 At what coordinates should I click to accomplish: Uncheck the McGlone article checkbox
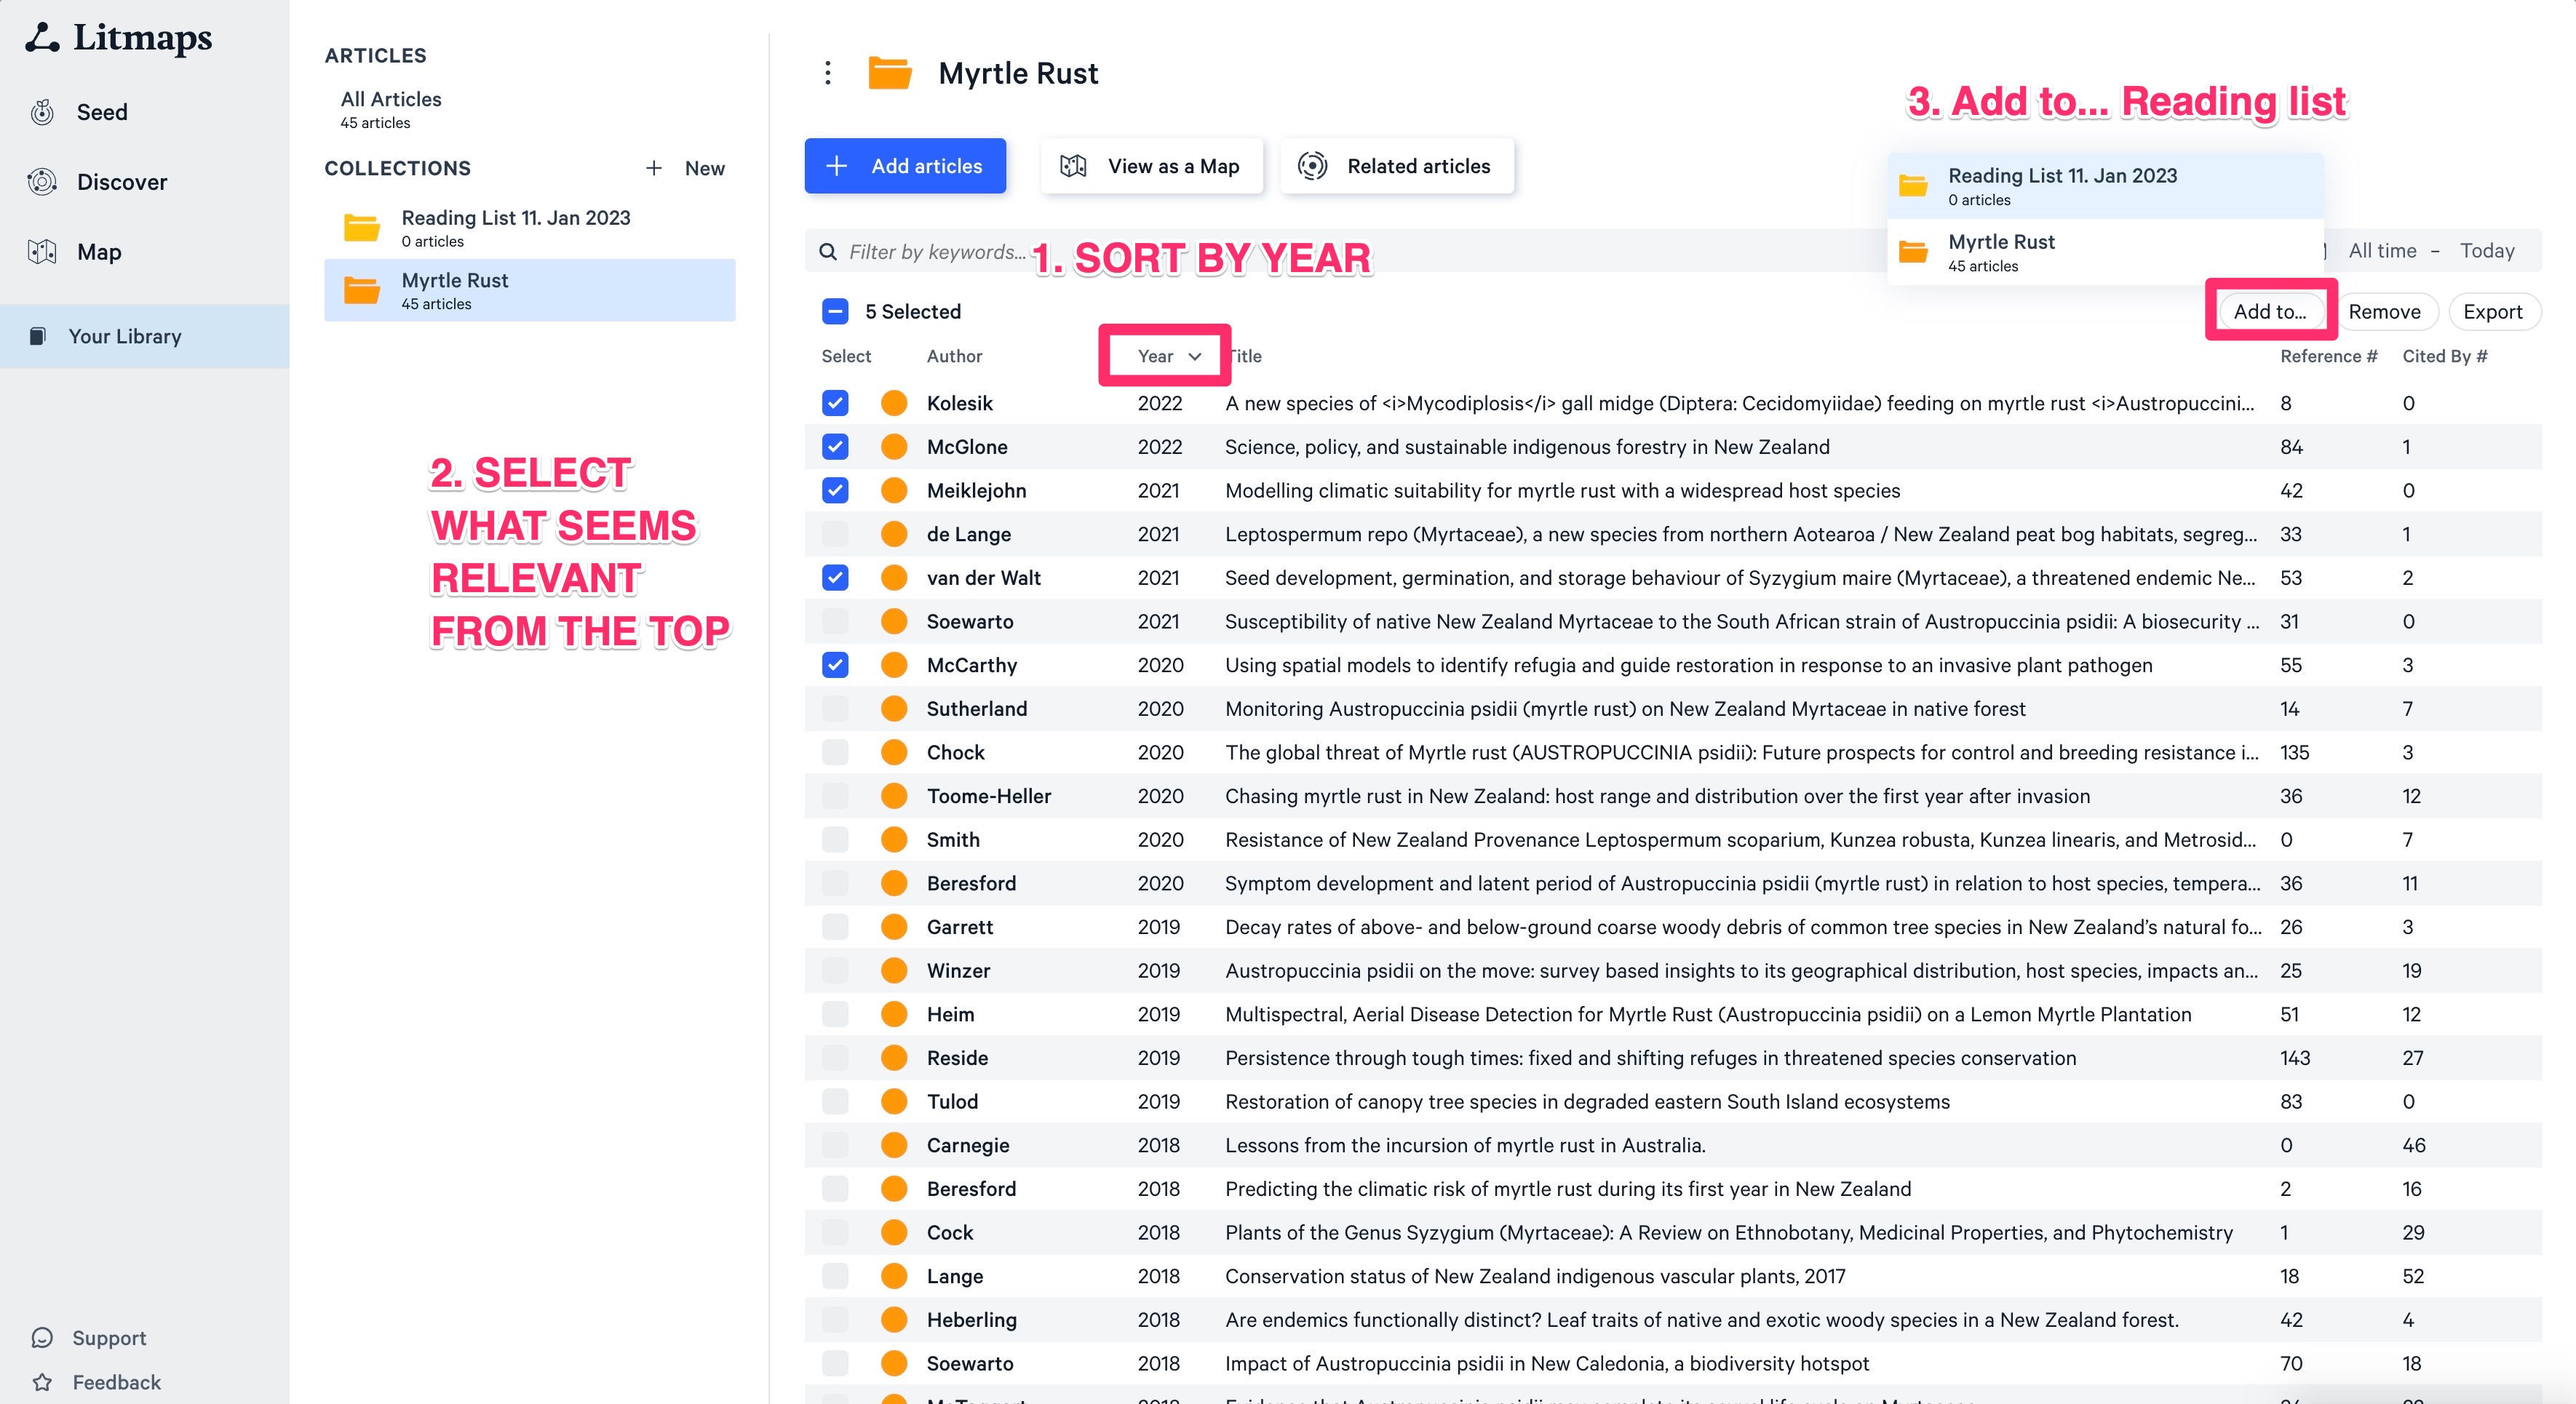[x=835, y=447]
